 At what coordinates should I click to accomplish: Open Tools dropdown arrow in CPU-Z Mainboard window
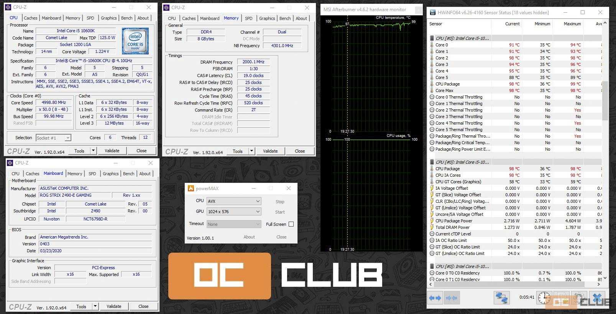tap(95, 306)
